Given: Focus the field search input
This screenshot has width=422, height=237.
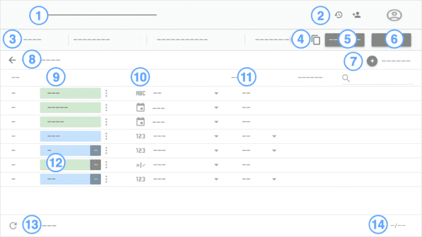Looking at the screenshot, I should point(377,78).
